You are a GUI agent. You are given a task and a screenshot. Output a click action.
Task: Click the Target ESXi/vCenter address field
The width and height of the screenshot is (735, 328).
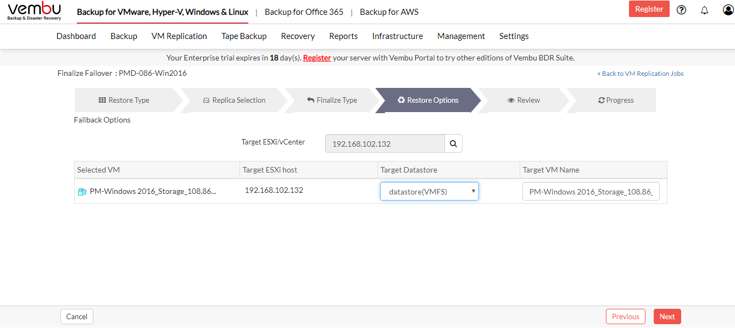coord(385,144)
